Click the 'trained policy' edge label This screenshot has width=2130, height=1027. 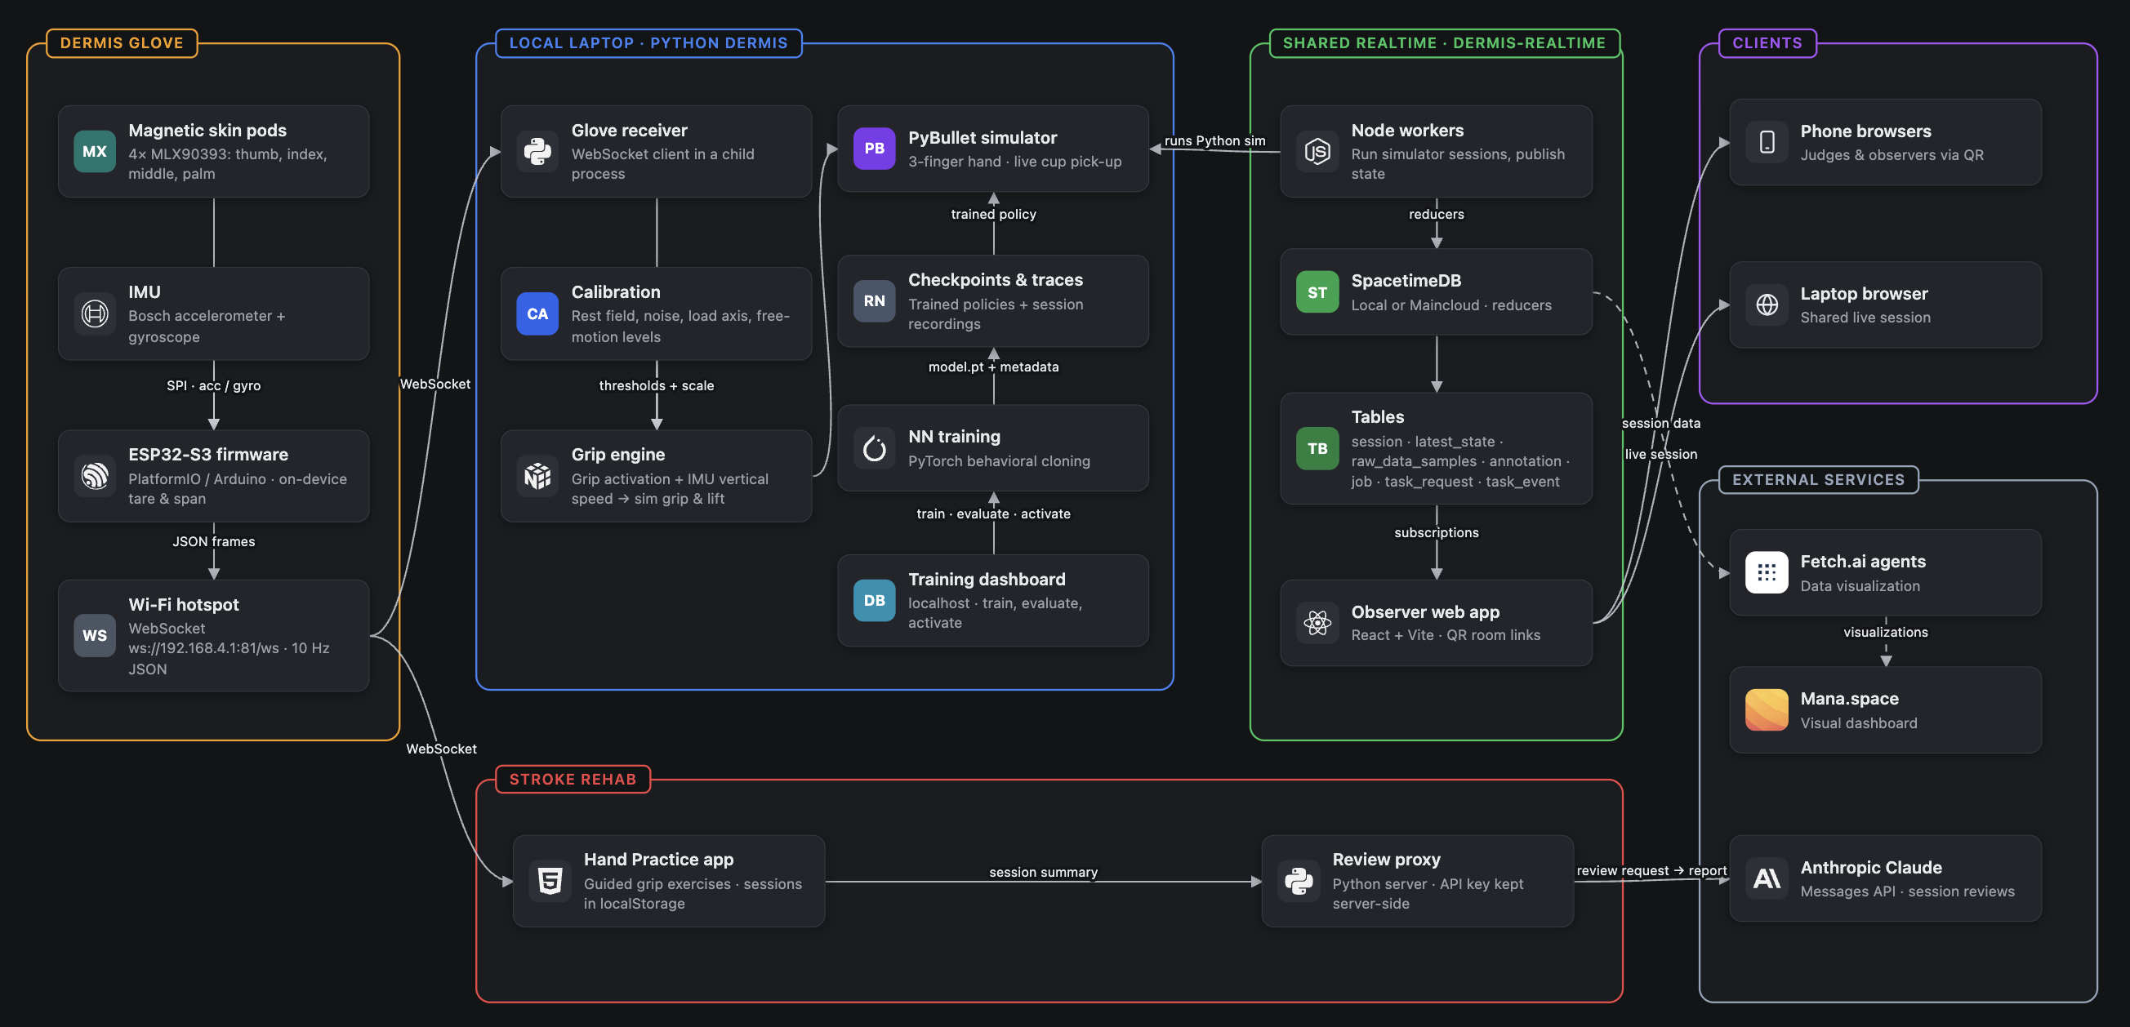tap(993, 214)
